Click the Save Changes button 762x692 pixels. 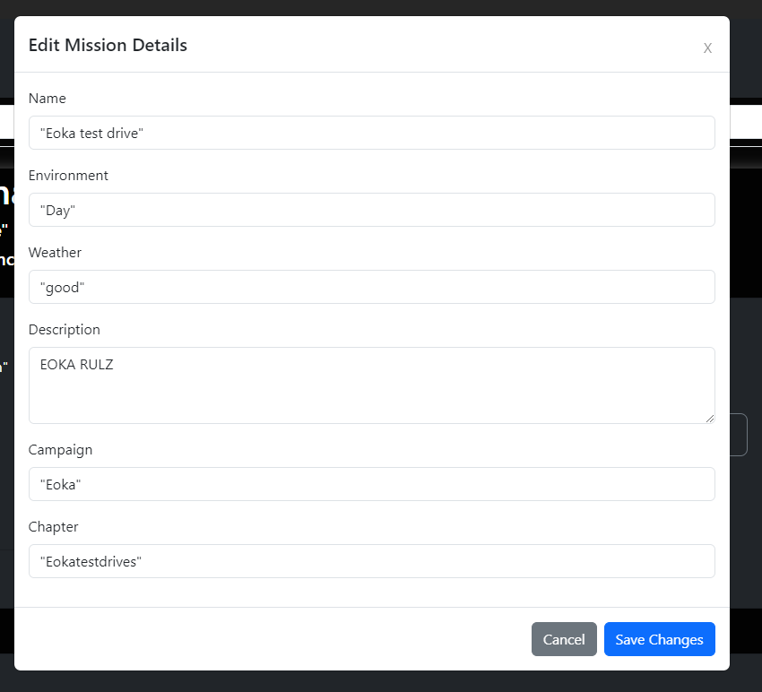pyautogui.click(x=659, y=639)
